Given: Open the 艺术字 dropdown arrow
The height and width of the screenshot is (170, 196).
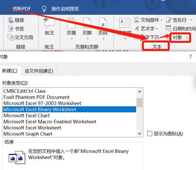Looking at the screenshot, I should [x=157, y=29].
